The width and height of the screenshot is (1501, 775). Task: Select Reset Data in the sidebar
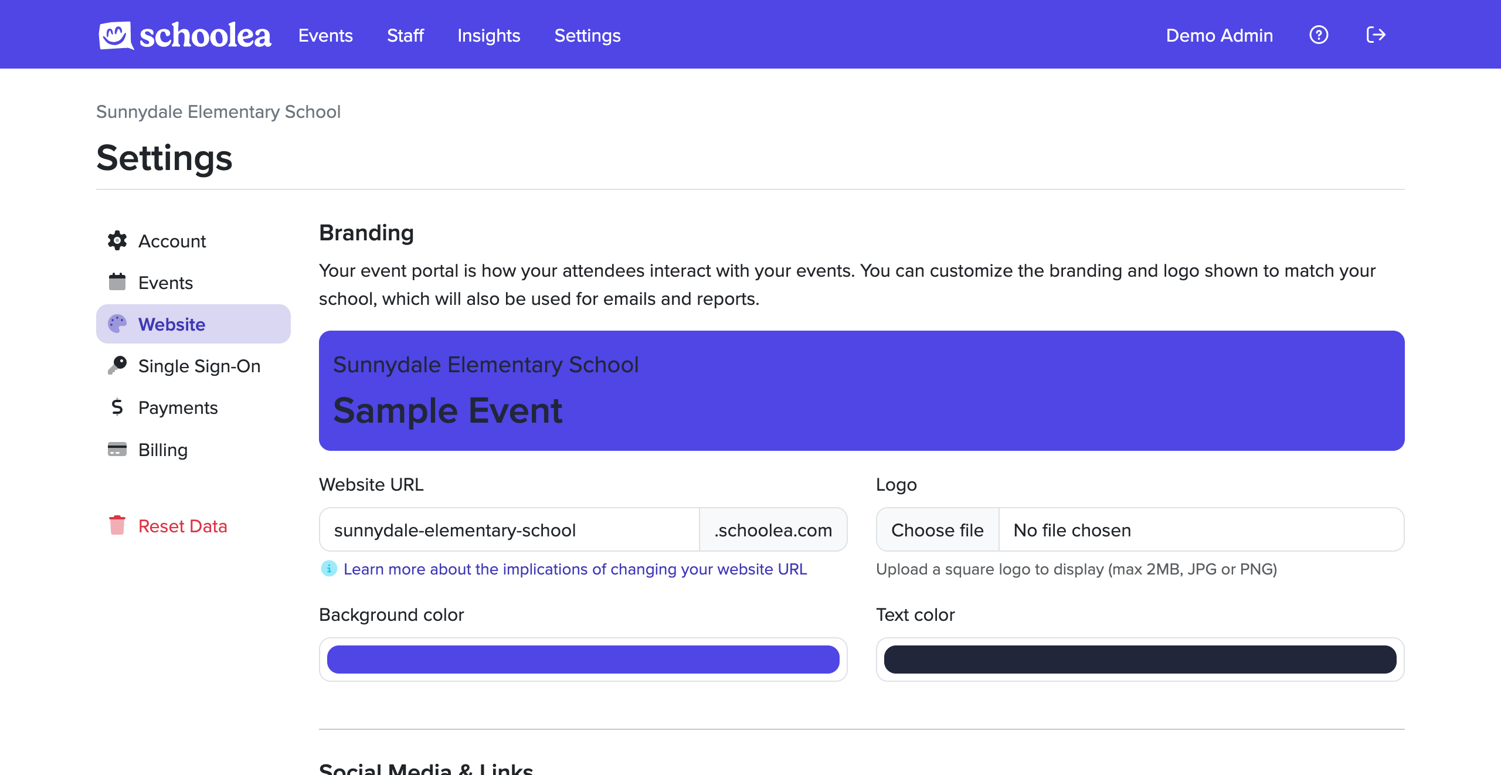point(182,525)
